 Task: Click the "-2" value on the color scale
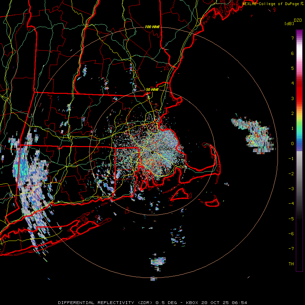(291, 174)
